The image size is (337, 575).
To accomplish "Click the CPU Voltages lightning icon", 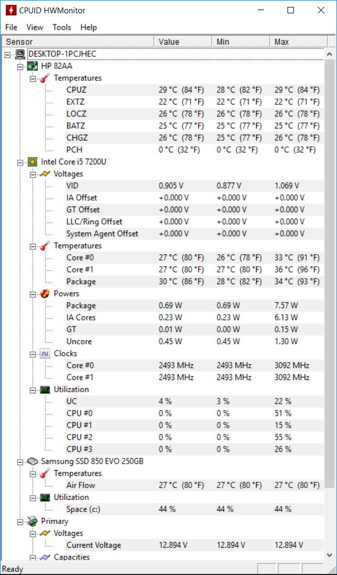I will [x=45, y=174].
